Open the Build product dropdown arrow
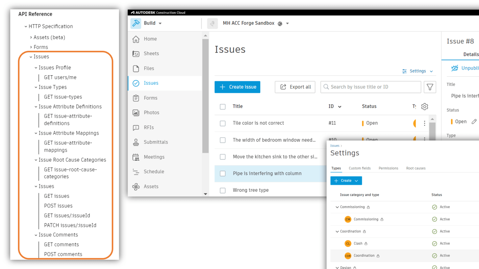The width and height of the screenshot is (479, 269). [x=160, y=24]
